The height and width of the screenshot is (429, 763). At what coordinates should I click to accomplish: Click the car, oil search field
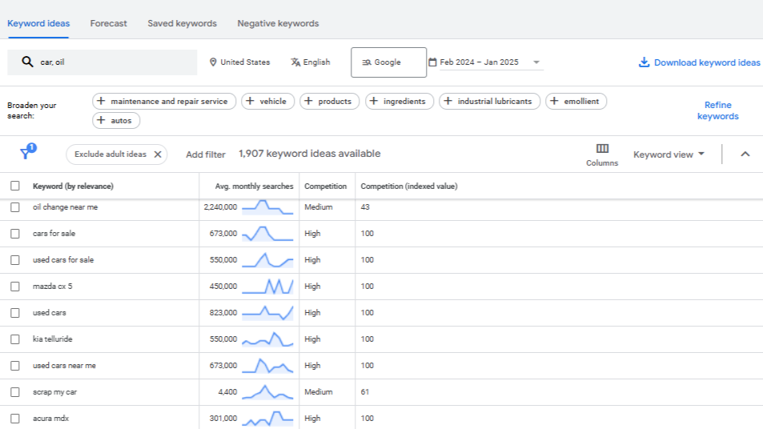pos(102,62)
